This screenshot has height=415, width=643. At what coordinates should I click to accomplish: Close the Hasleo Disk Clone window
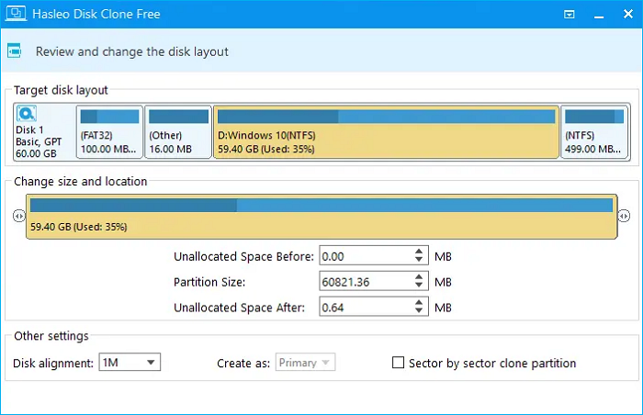(627, 14)
